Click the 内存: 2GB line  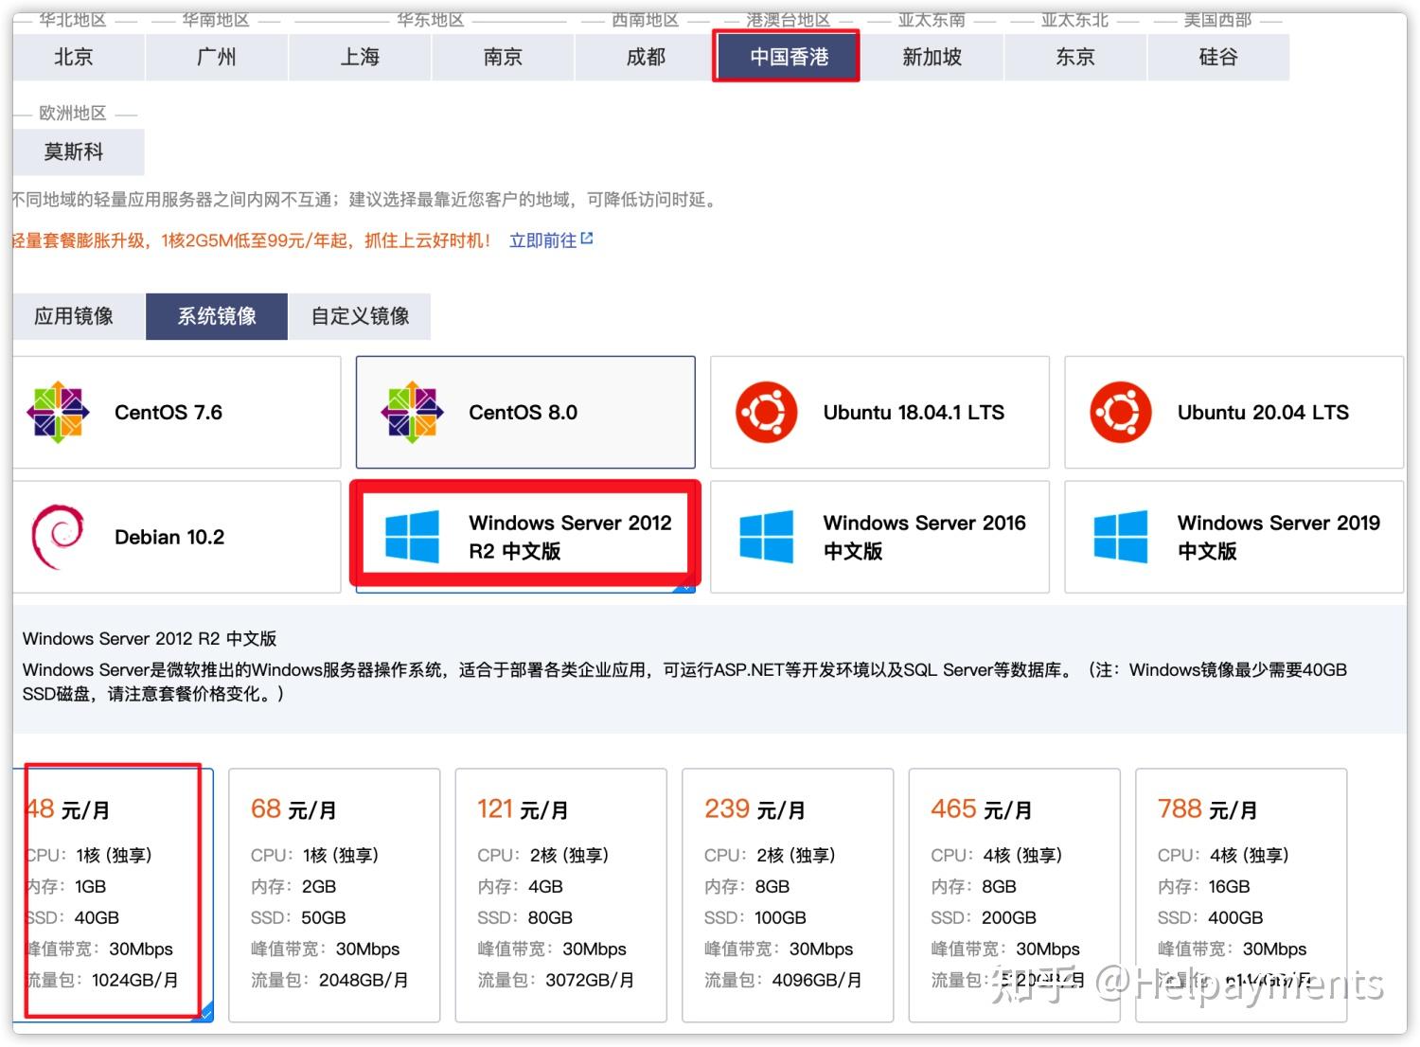293,887
